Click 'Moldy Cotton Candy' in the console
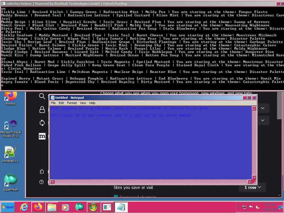284x213 pixels. 50,29
